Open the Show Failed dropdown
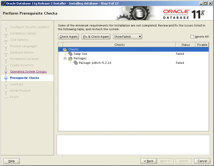Screen dimensions: 214x166 (x=128, y=36)
